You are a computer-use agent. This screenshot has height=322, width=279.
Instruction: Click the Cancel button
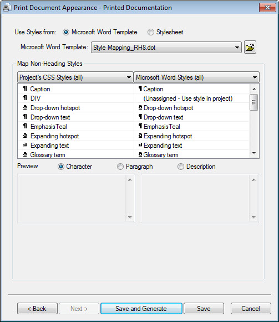pyautogui.click(x=251, y=309)
